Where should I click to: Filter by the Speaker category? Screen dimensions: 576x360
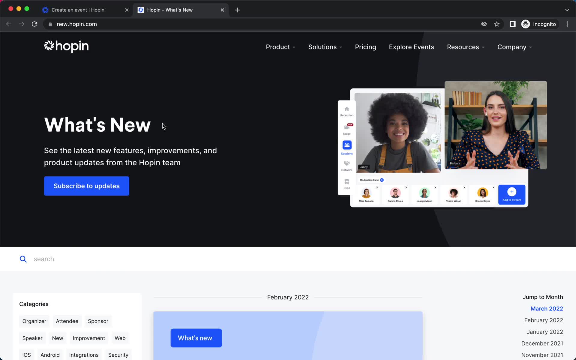point(32,338)
